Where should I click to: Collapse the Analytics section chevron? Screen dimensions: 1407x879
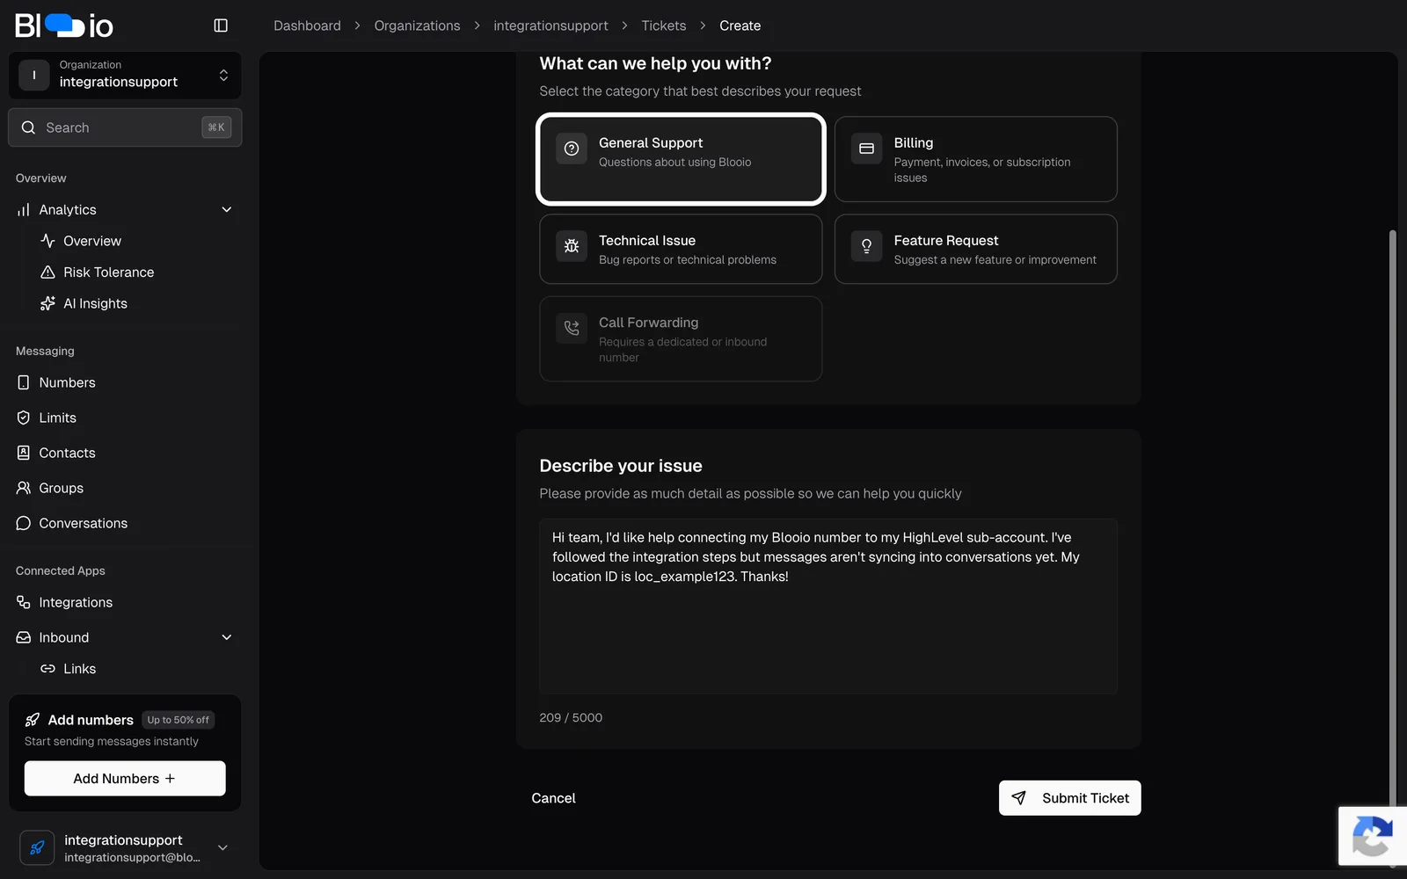227,210
